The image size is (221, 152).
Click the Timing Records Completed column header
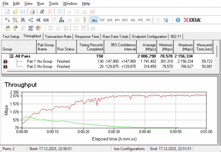click(91, 47)
